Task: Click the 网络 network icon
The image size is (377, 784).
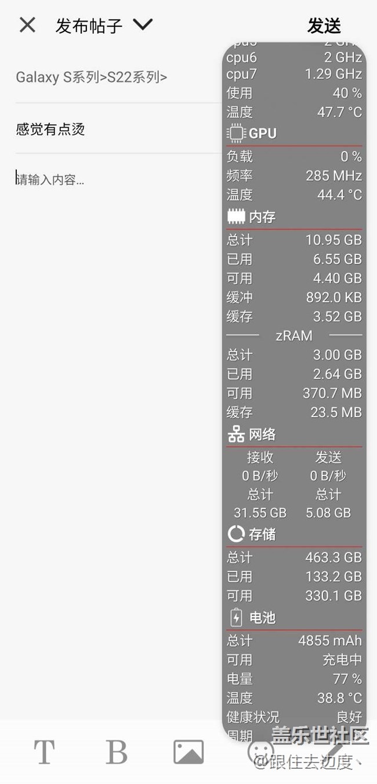Action: pos(236,434)
